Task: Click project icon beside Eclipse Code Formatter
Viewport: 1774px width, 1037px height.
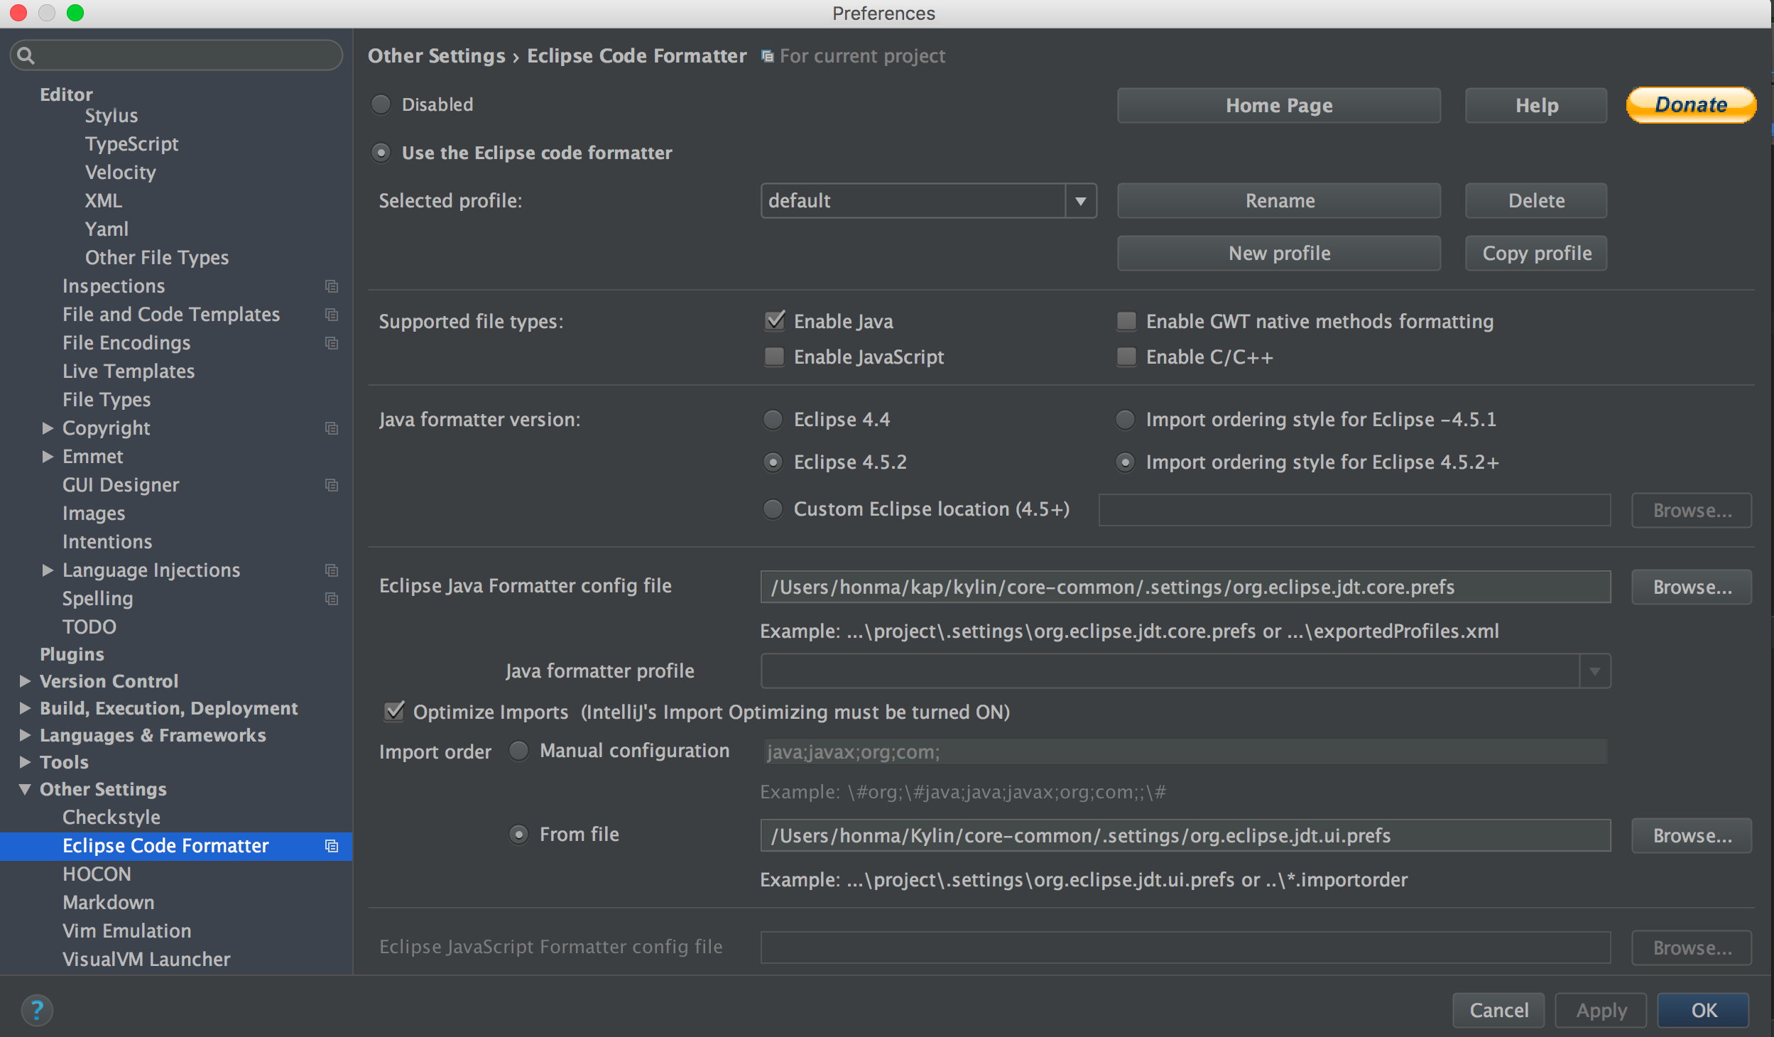Action: [331, 846]
